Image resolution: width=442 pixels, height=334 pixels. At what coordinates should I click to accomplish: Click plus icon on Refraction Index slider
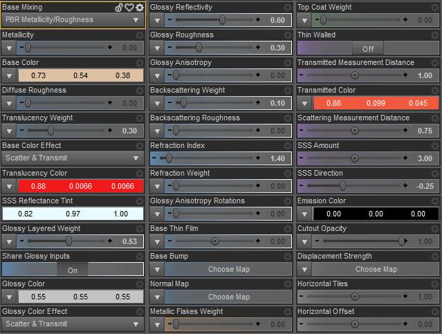tap(258, 158)
